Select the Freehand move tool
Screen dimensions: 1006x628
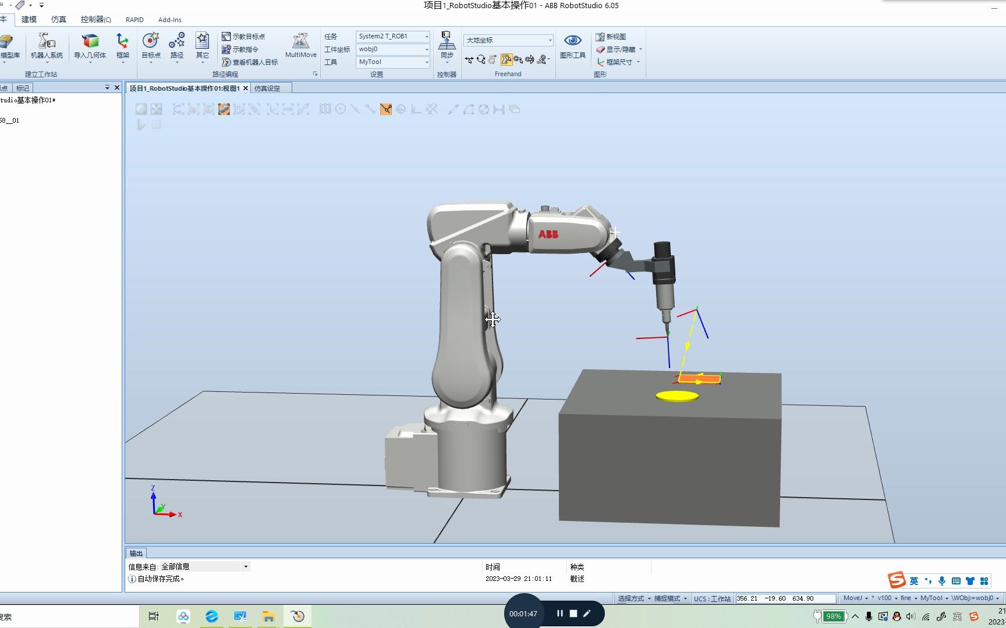[x=469, y=59]
